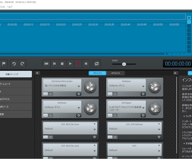Open the レコード sidebar item

click(16, 84)
